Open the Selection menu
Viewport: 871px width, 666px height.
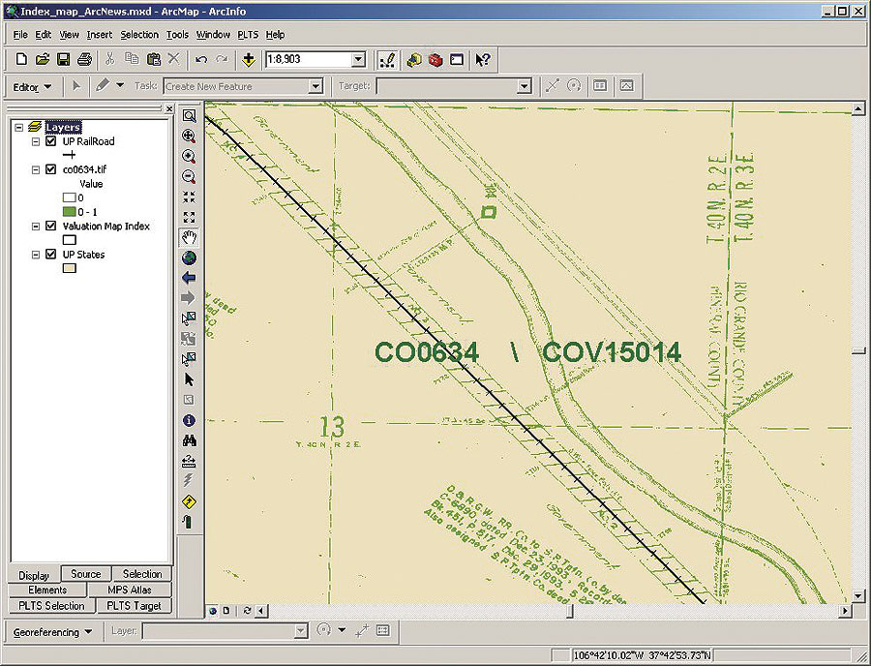click(x=139, y=35)
